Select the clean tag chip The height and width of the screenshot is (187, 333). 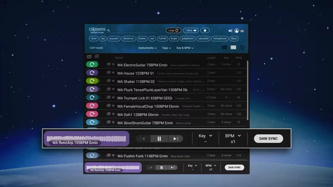pos(94,38)
